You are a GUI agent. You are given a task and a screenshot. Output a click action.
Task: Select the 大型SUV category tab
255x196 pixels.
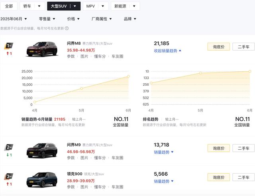point(59,6)
